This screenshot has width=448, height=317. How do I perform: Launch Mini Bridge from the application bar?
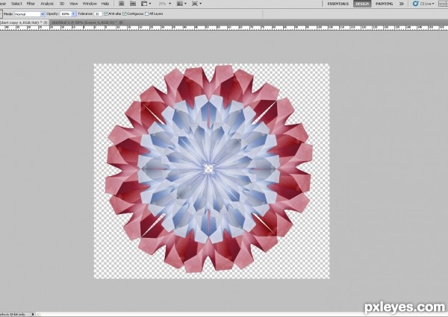[133, 4]
